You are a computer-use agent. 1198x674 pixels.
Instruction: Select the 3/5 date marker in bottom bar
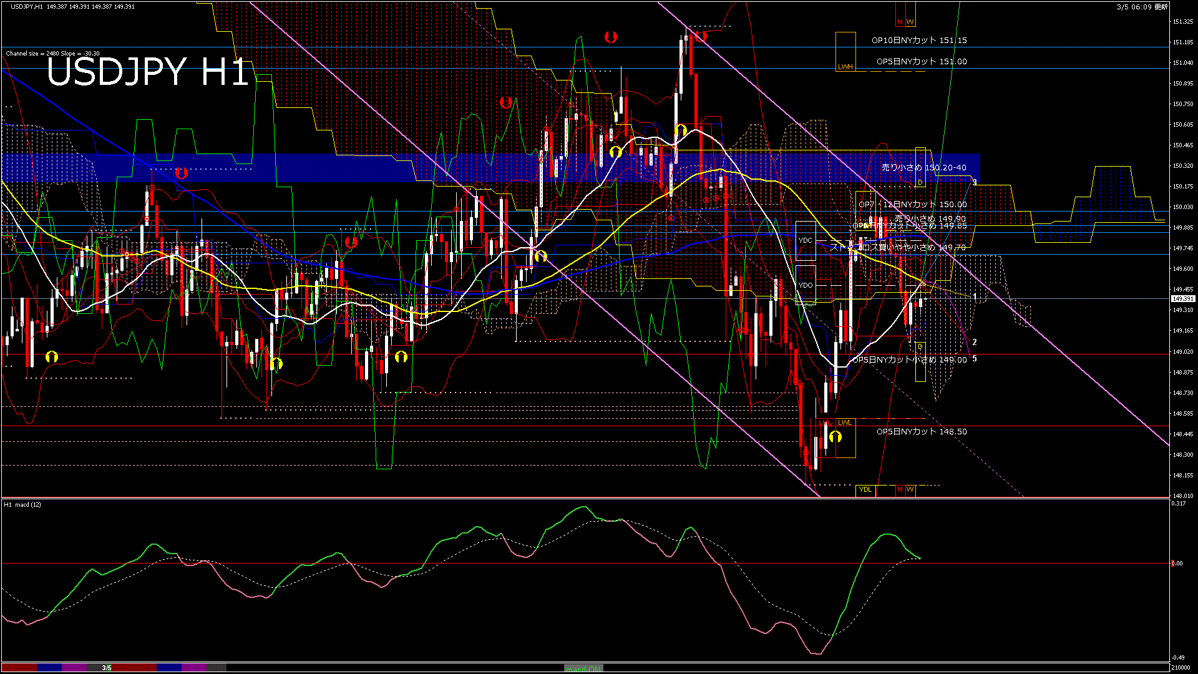tap(107, 668)
